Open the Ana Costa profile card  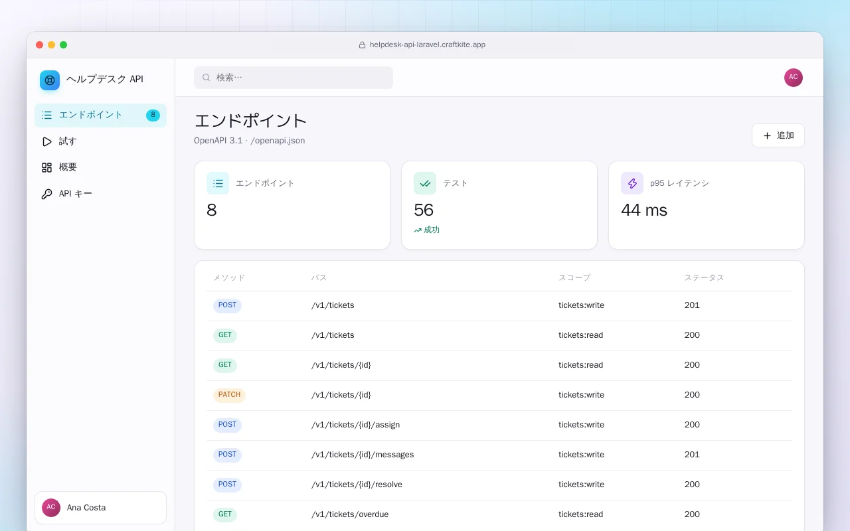tap(100, 508)
